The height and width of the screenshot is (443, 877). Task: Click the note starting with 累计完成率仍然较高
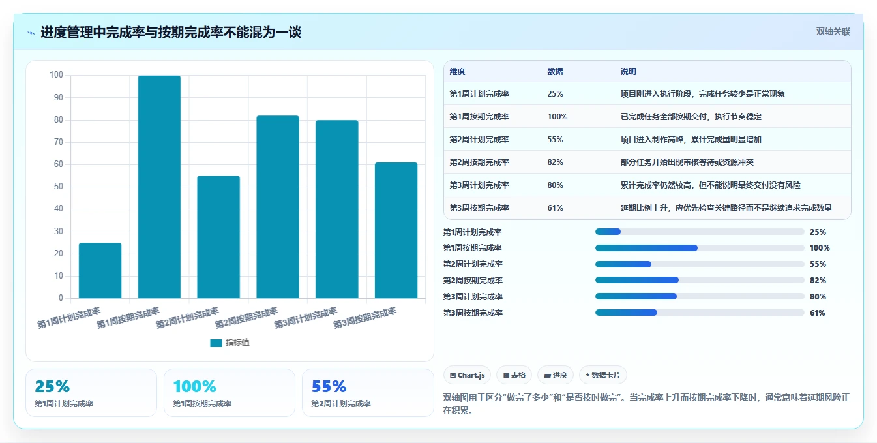pos(710,185)
